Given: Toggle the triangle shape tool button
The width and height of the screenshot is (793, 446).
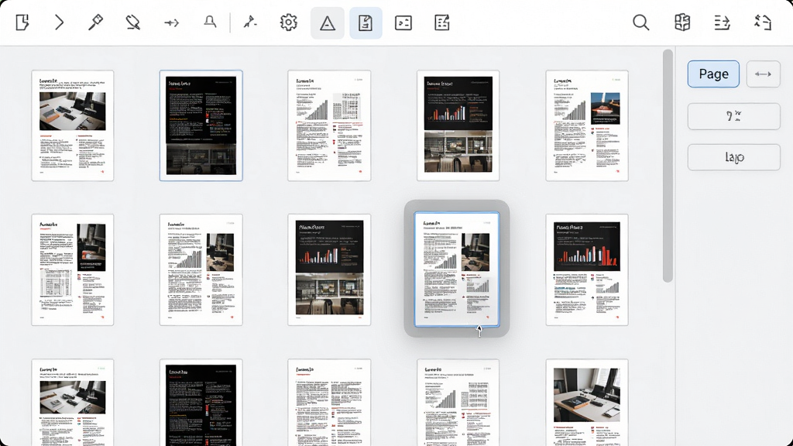Looking at the screenshot, I should click(328, 23).
